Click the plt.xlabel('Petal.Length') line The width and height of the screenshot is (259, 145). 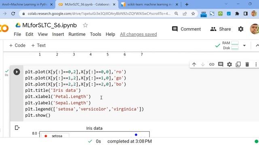[58, 97]
